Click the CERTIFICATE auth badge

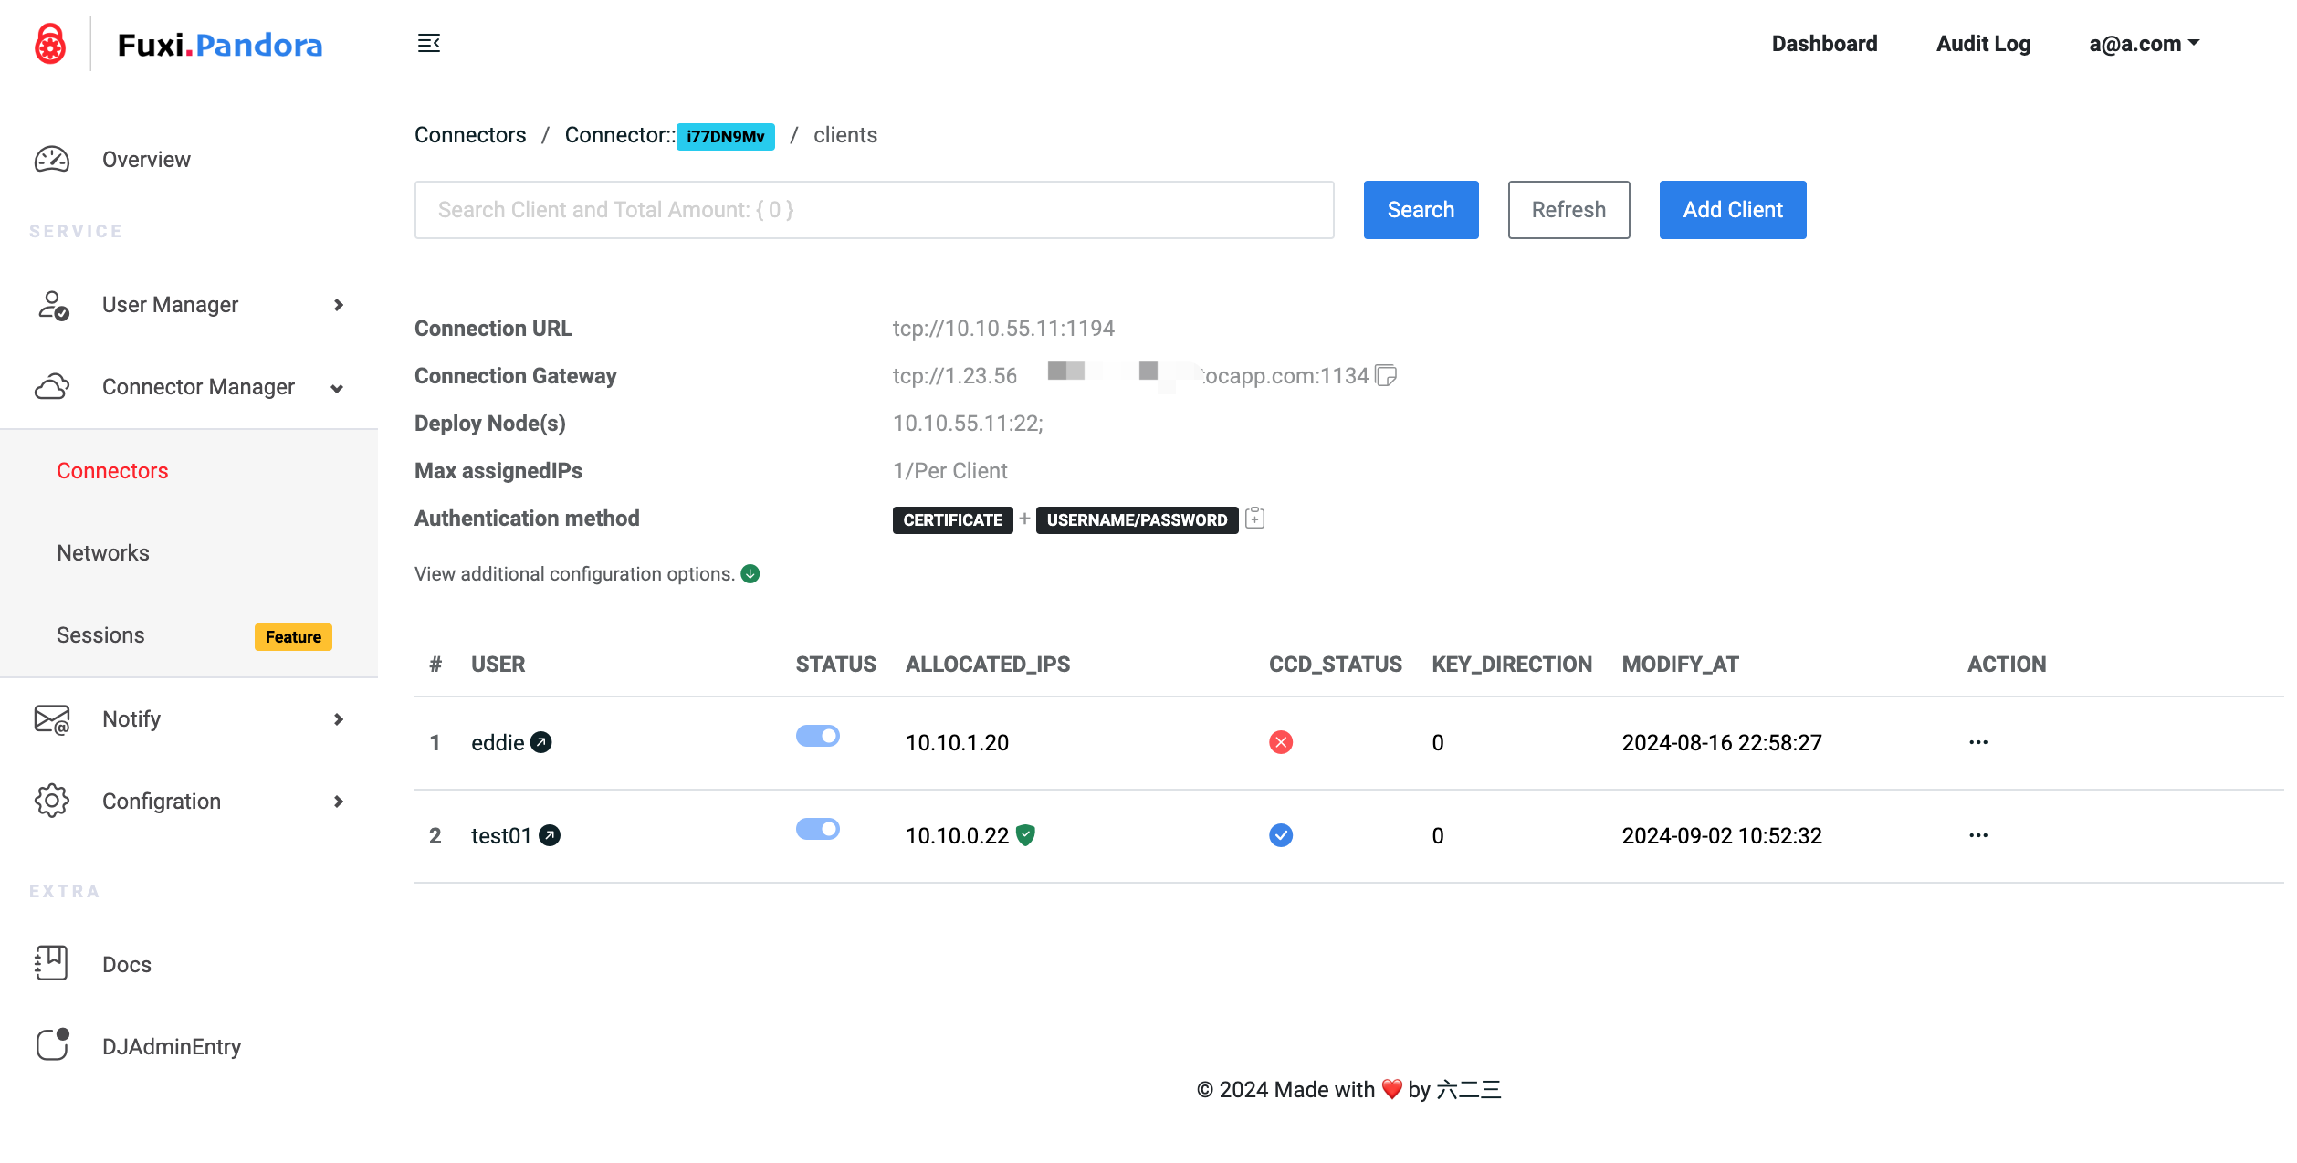click(953, 520)
